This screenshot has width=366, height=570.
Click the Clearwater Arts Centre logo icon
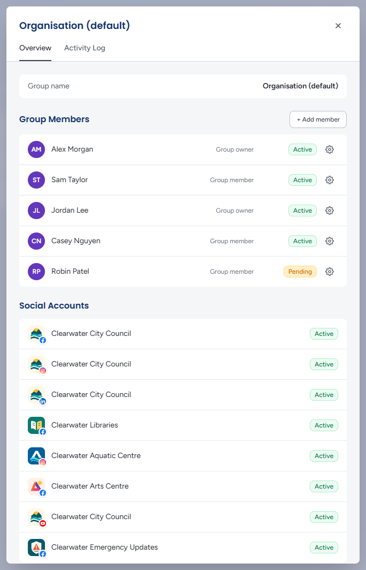(37, 487)
